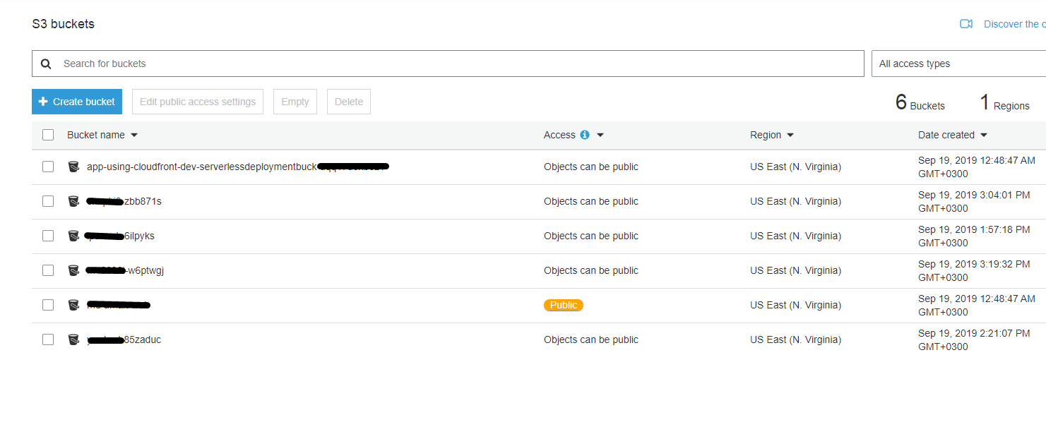Click the Delete button

tap(349, 102)
